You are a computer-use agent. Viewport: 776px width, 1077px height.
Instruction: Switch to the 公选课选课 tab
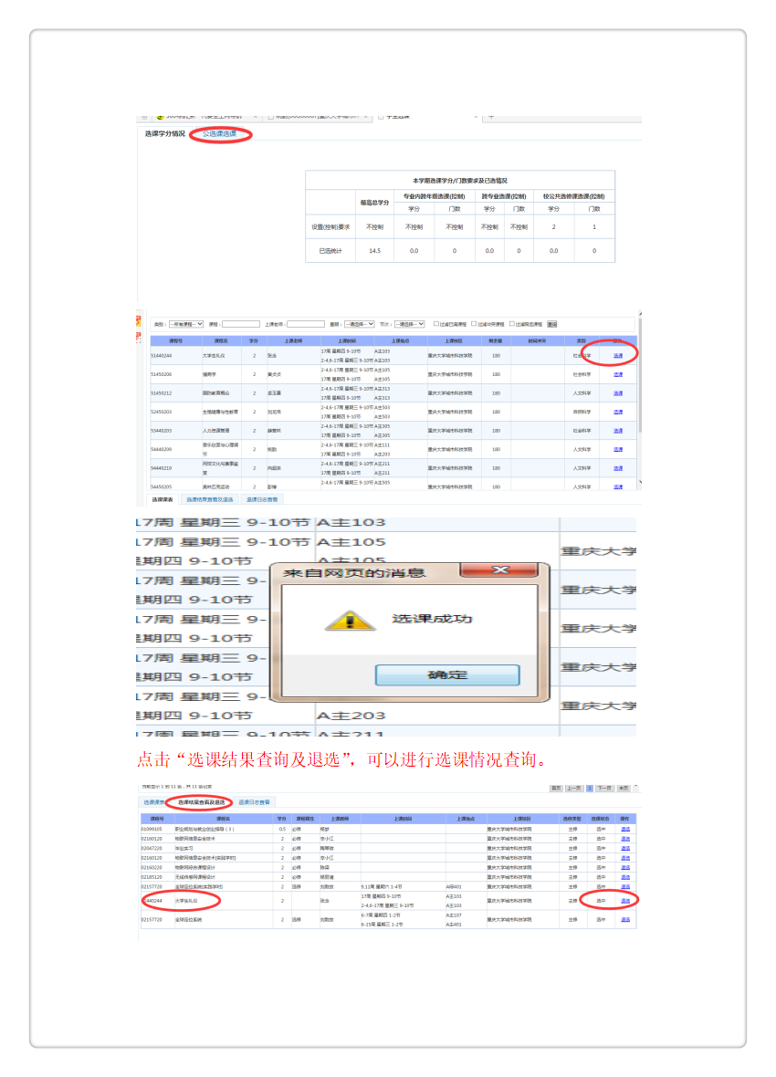(219, 134)
